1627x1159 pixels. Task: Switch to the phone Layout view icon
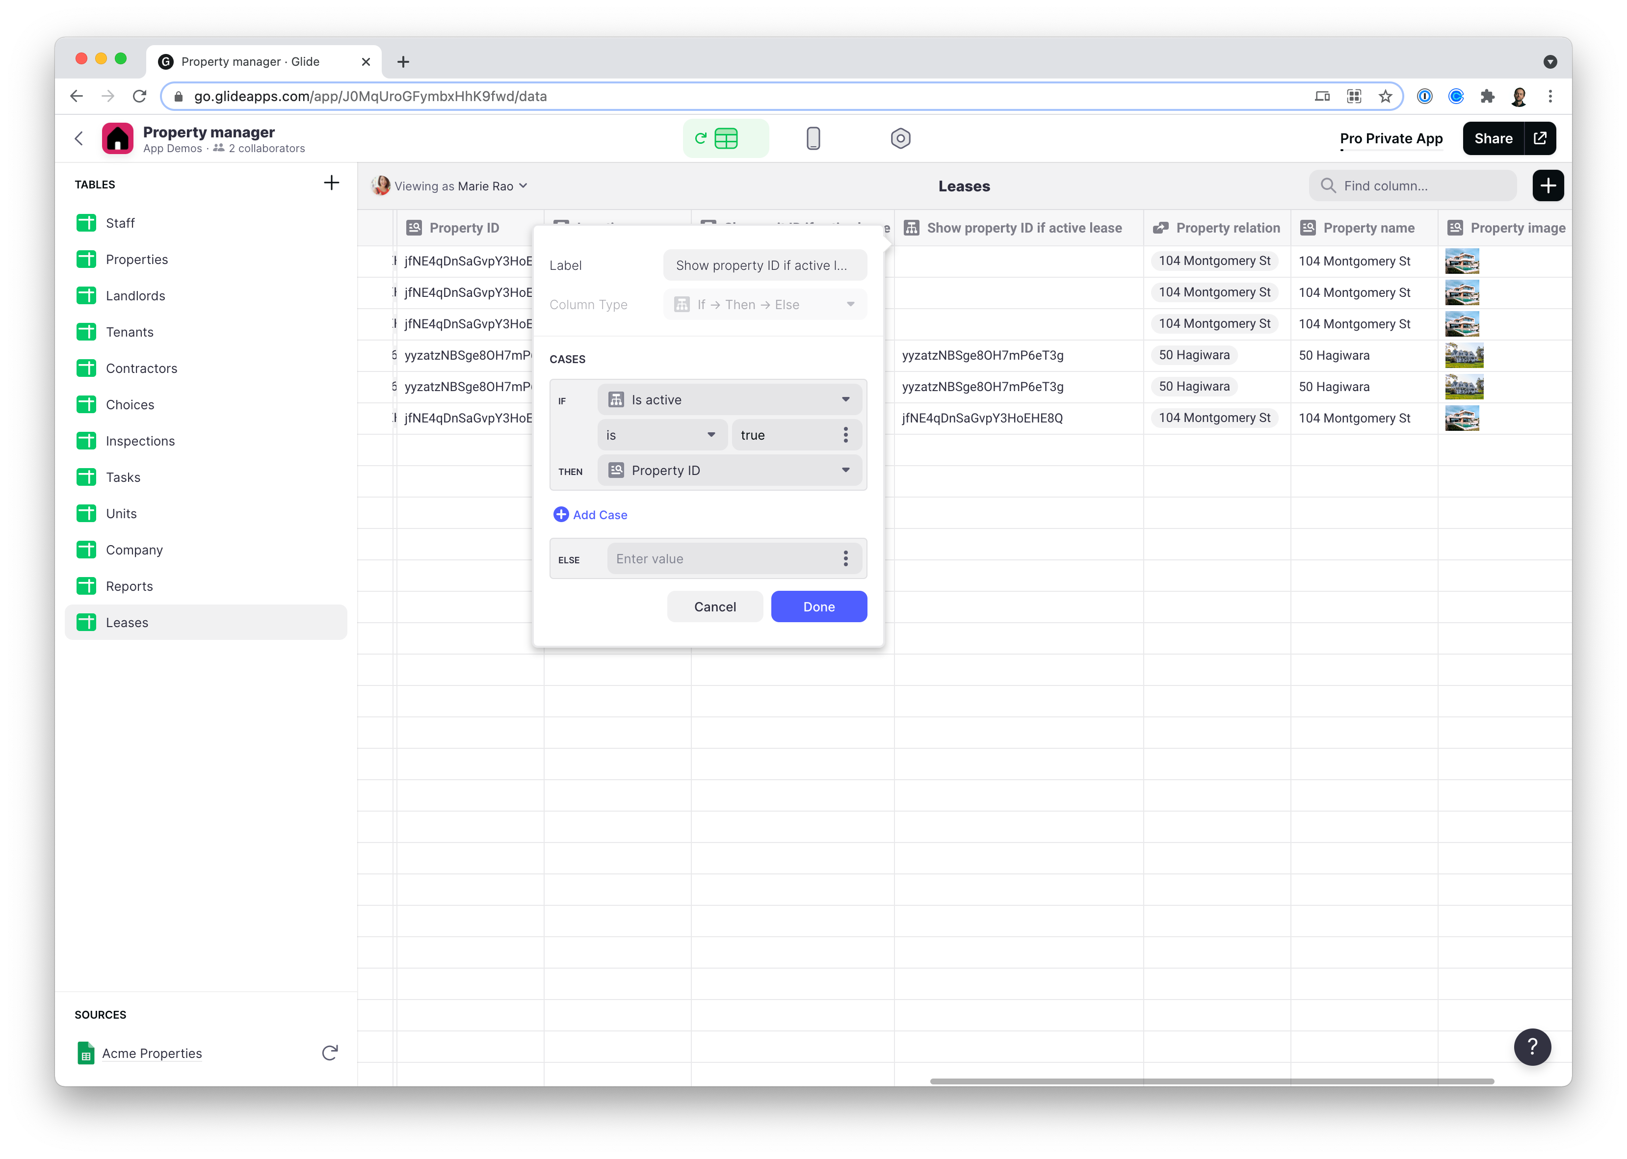tap(813, 138)
